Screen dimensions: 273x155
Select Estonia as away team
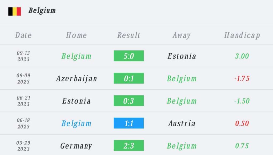(182, 56)
